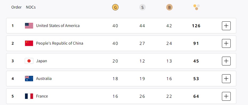Sort by the Order column header
248x105 pixels.
tap(16, 7)
